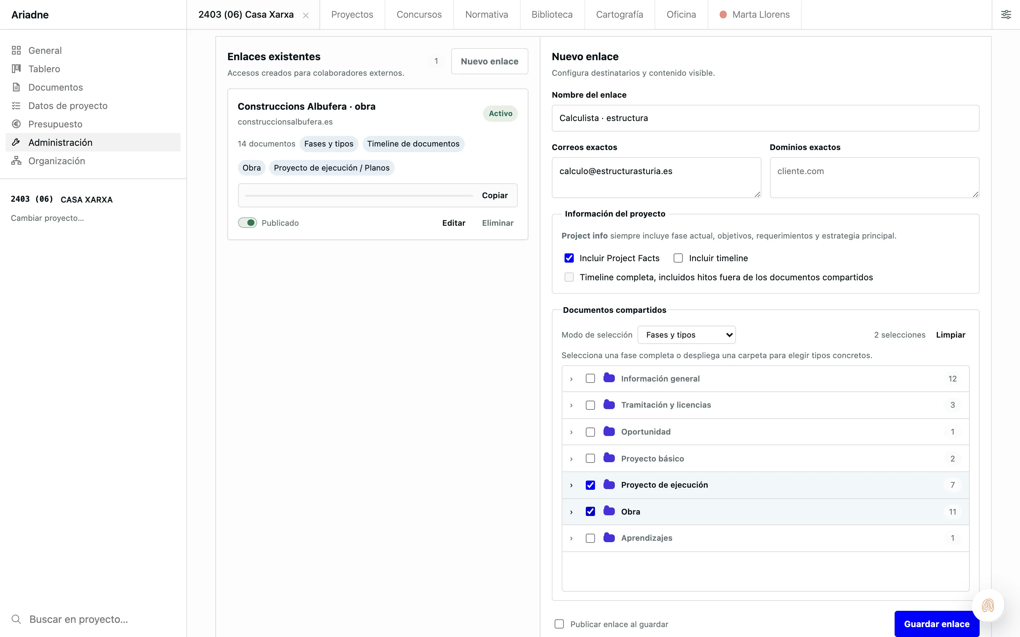Check Publicar enlace al guardar
The width and height of the screenshot is (1020, 637).
pyautogui.click(x=559, y=624)
